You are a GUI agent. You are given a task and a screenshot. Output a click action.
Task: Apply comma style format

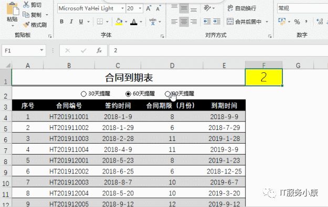coord(306,21)
